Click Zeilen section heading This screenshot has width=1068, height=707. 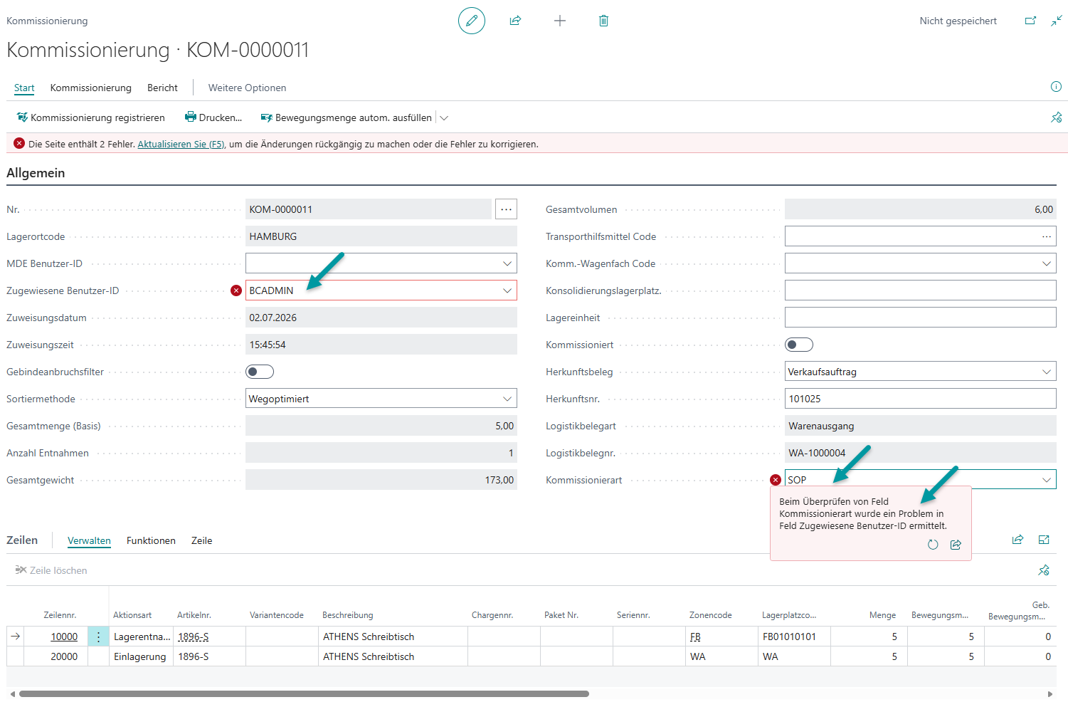click(x=22, y=540)
